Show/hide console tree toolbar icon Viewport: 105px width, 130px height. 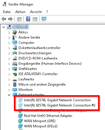(x=19, y=19)
